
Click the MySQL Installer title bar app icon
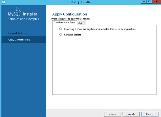pos(3,2)
